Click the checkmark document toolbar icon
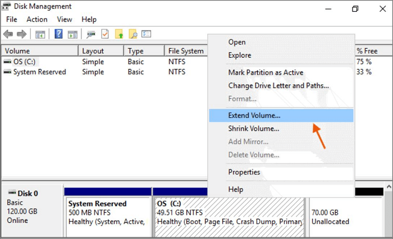This screenshot has height=239, width=393. click(x=105, y=34)
